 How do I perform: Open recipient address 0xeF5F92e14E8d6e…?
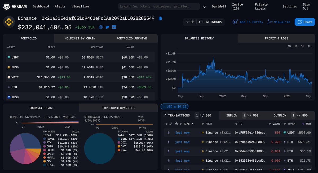tap(250, 132)
